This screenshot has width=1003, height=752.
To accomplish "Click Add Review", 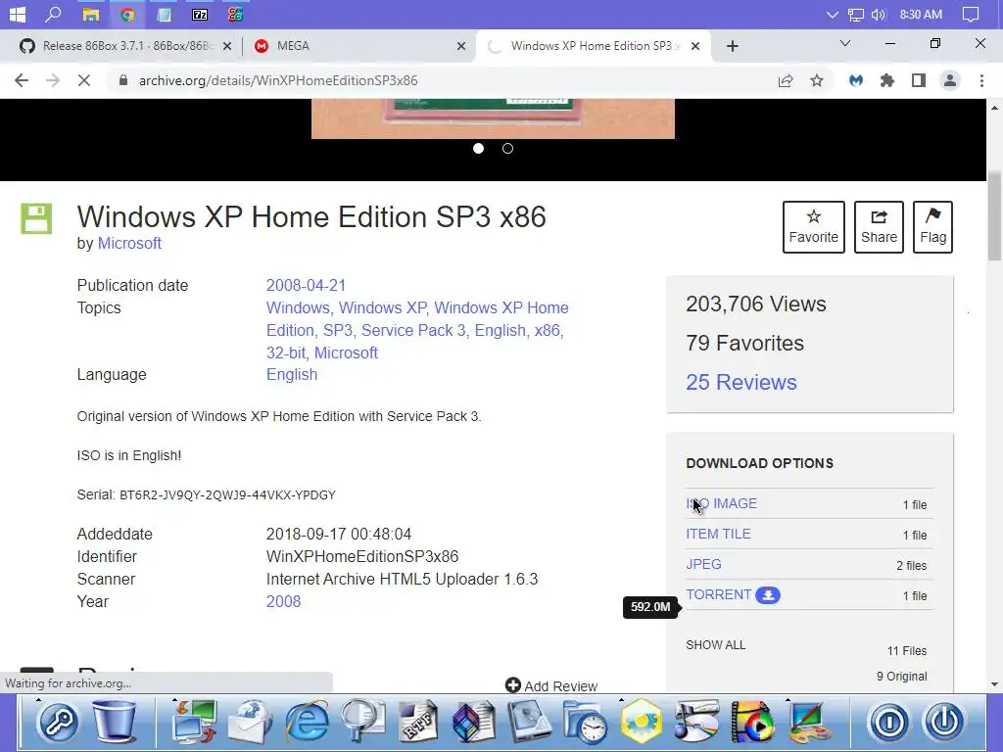I will click(x=551, y=686).
